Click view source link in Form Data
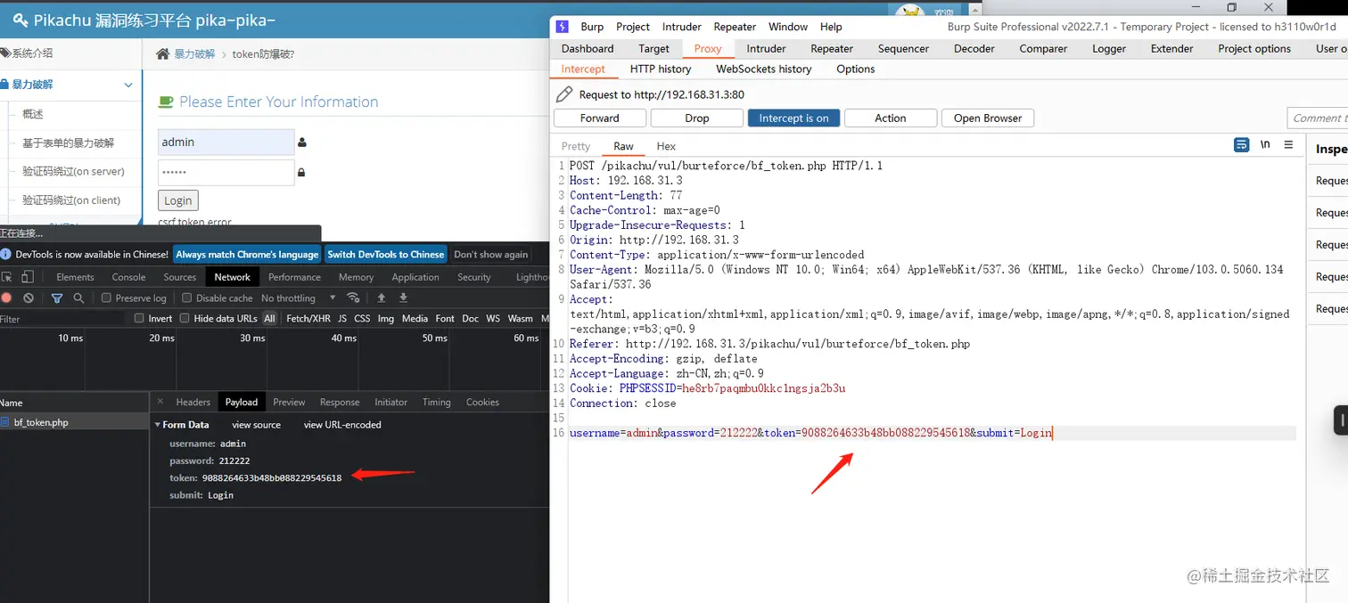This screenshot has height=603, width=1348. click(x=256, y=425)
